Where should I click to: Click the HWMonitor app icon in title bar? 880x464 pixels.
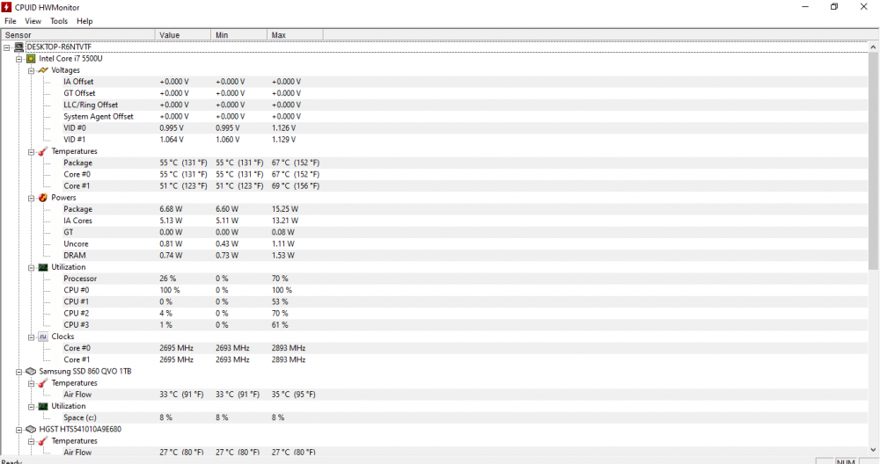(x=6, y=7)
